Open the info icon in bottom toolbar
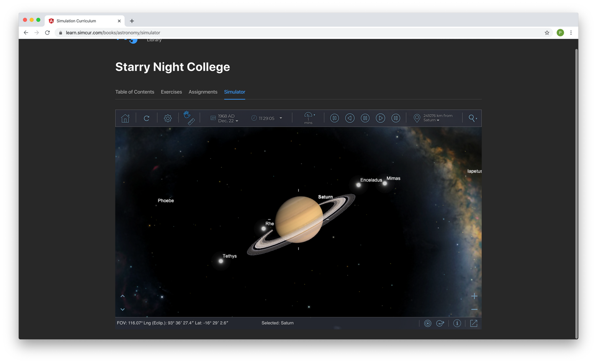The width and height of the screenshot is (597, 364). [457, 323]
